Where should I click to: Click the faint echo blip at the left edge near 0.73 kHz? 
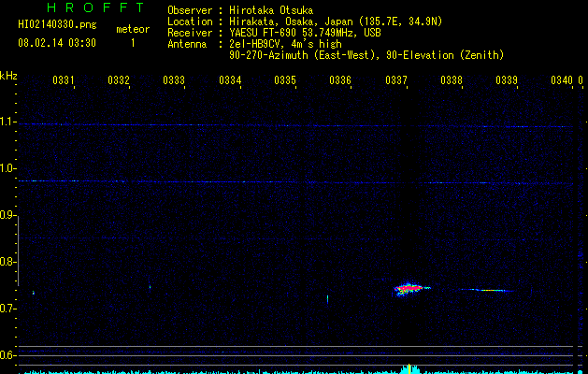[34, 293]
